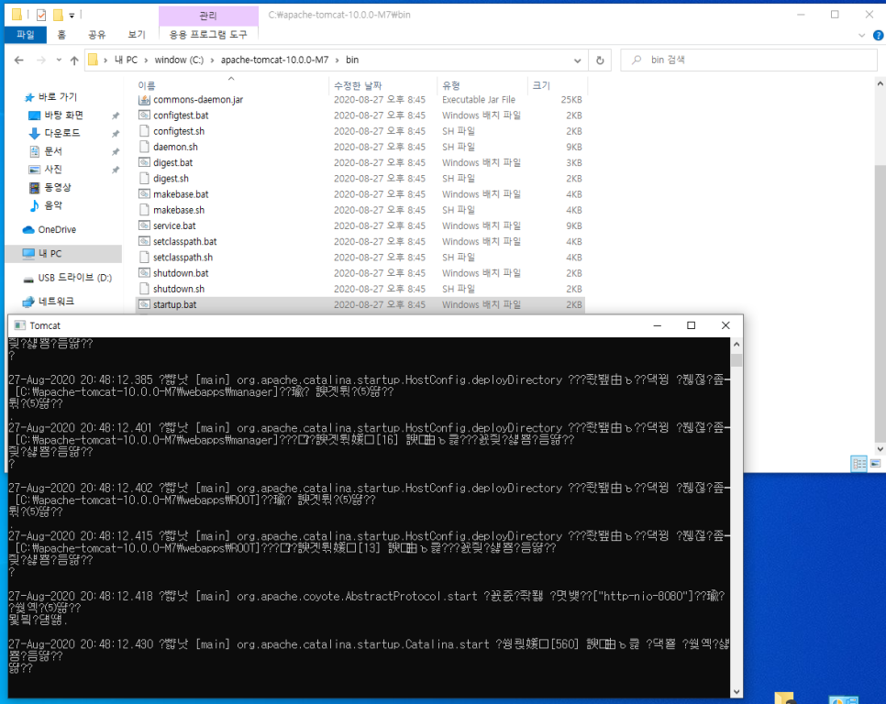Open the 홈 ribbon tab

[x=61, y=35]
